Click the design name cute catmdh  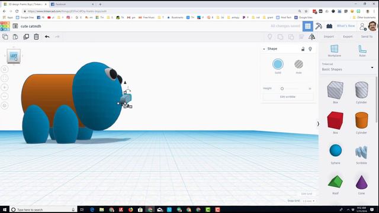[x=31, y=26]
